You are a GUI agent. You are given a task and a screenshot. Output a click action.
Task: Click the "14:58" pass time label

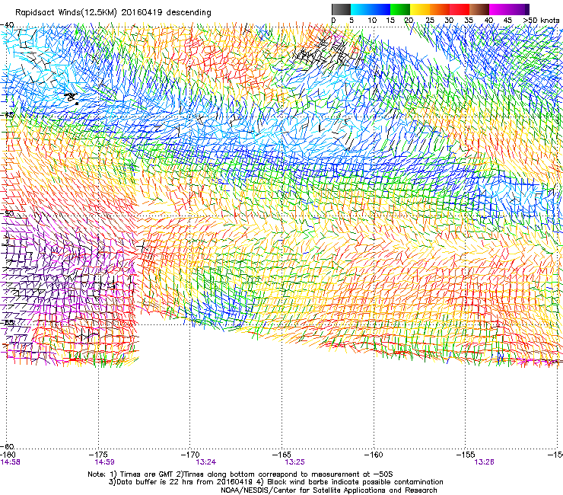[x=10, y=462]
